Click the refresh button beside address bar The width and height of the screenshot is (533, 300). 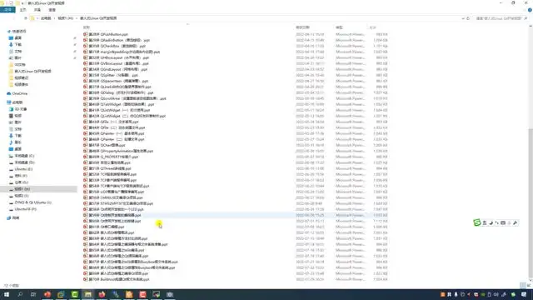[468, 18]
